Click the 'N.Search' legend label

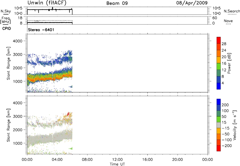point(232,11)
